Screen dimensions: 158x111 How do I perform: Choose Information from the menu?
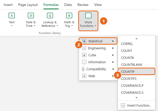[x=98, y=62]
